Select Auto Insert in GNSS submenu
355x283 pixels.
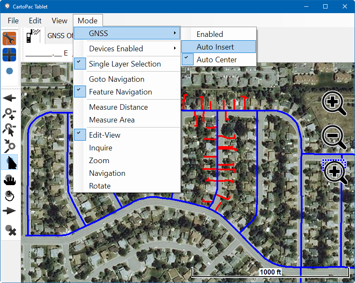[215, 47]
